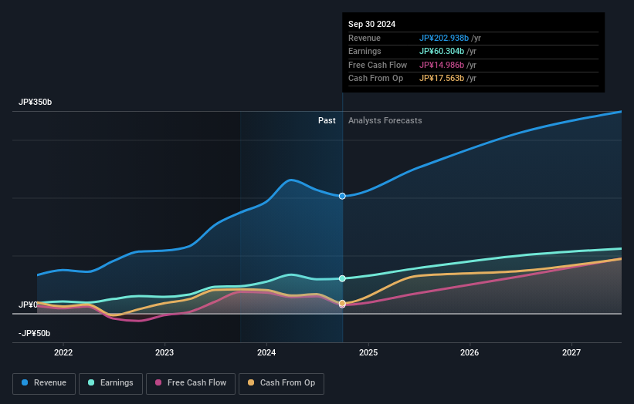634x404 pixels.
Task: Click the orange Cash From Op data point
Action: click(342, 303)
